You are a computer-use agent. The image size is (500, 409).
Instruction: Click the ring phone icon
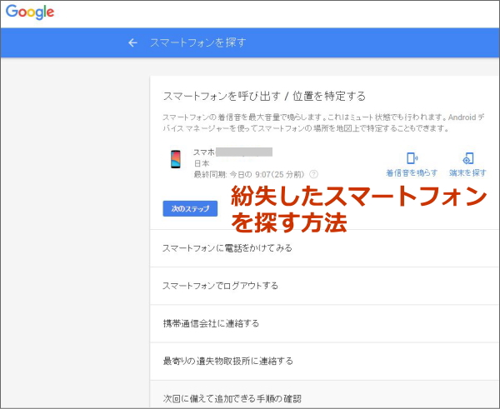coord(411,158)
